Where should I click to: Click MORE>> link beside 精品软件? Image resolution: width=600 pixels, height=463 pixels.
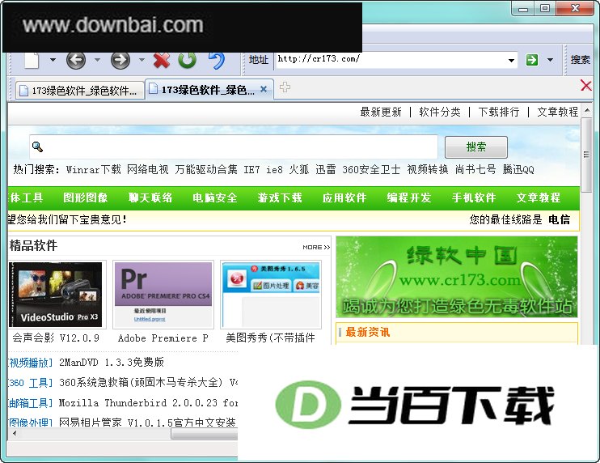click(316, 248)
